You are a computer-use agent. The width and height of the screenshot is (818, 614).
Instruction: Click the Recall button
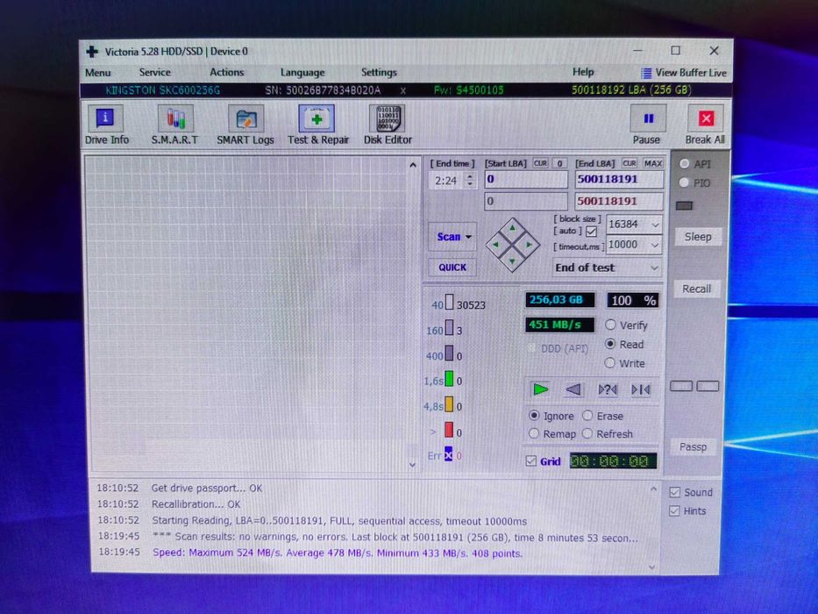point(696,289)
